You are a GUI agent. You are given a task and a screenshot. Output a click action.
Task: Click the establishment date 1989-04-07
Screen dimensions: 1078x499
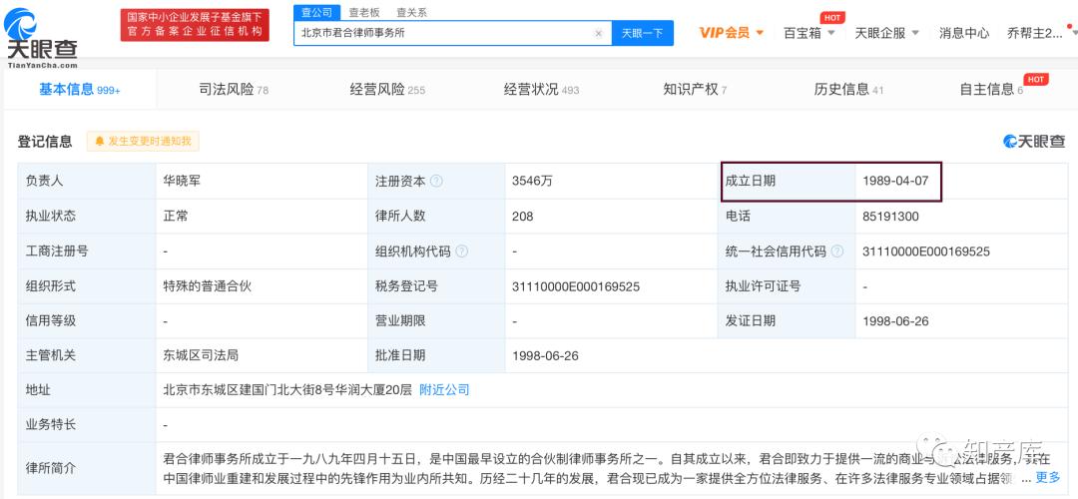click(895, 182)
